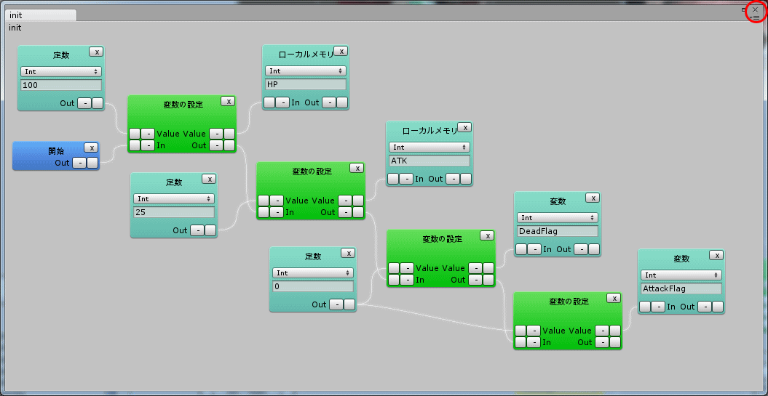
Task: Click In minus button on AttackFlag node
Action: [x=658, y=307]
